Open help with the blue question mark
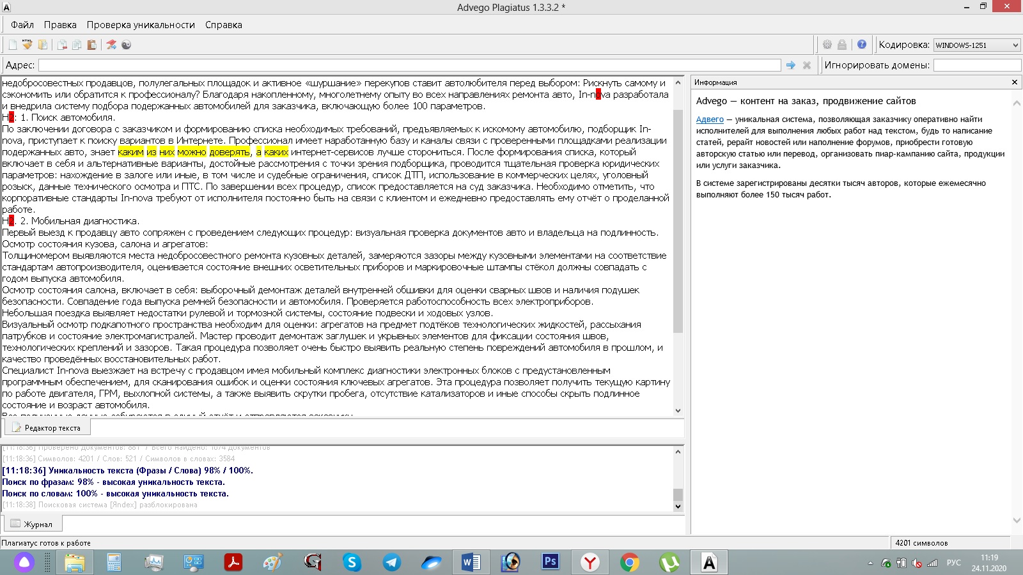 pos(862,45)
